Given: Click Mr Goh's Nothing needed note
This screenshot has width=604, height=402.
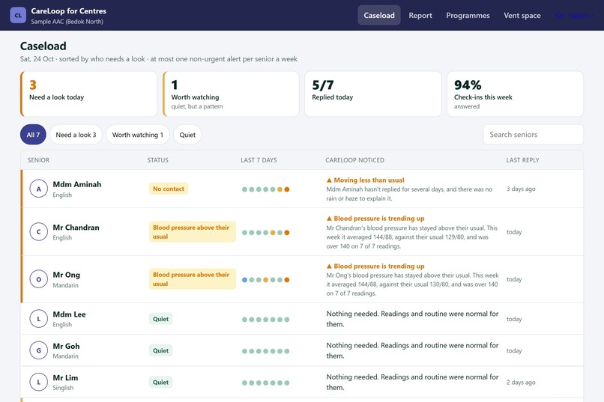Looking at the screenshot, I should 413,350.
